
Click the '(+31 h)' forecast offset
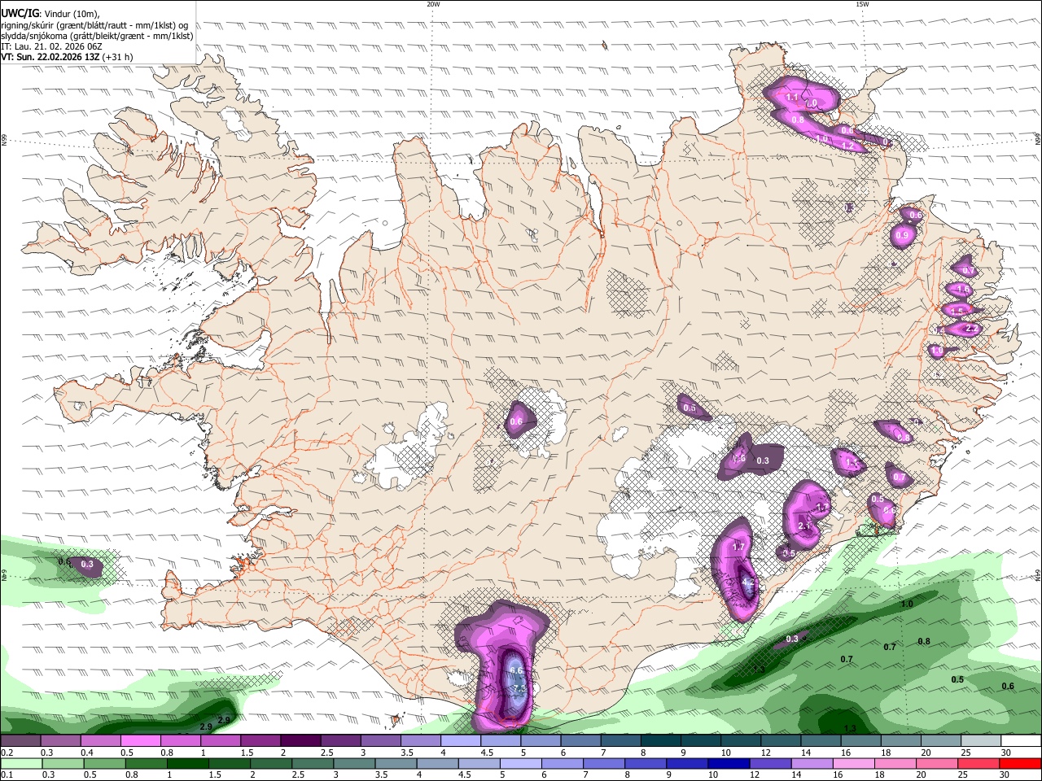(x=118, y=57)
